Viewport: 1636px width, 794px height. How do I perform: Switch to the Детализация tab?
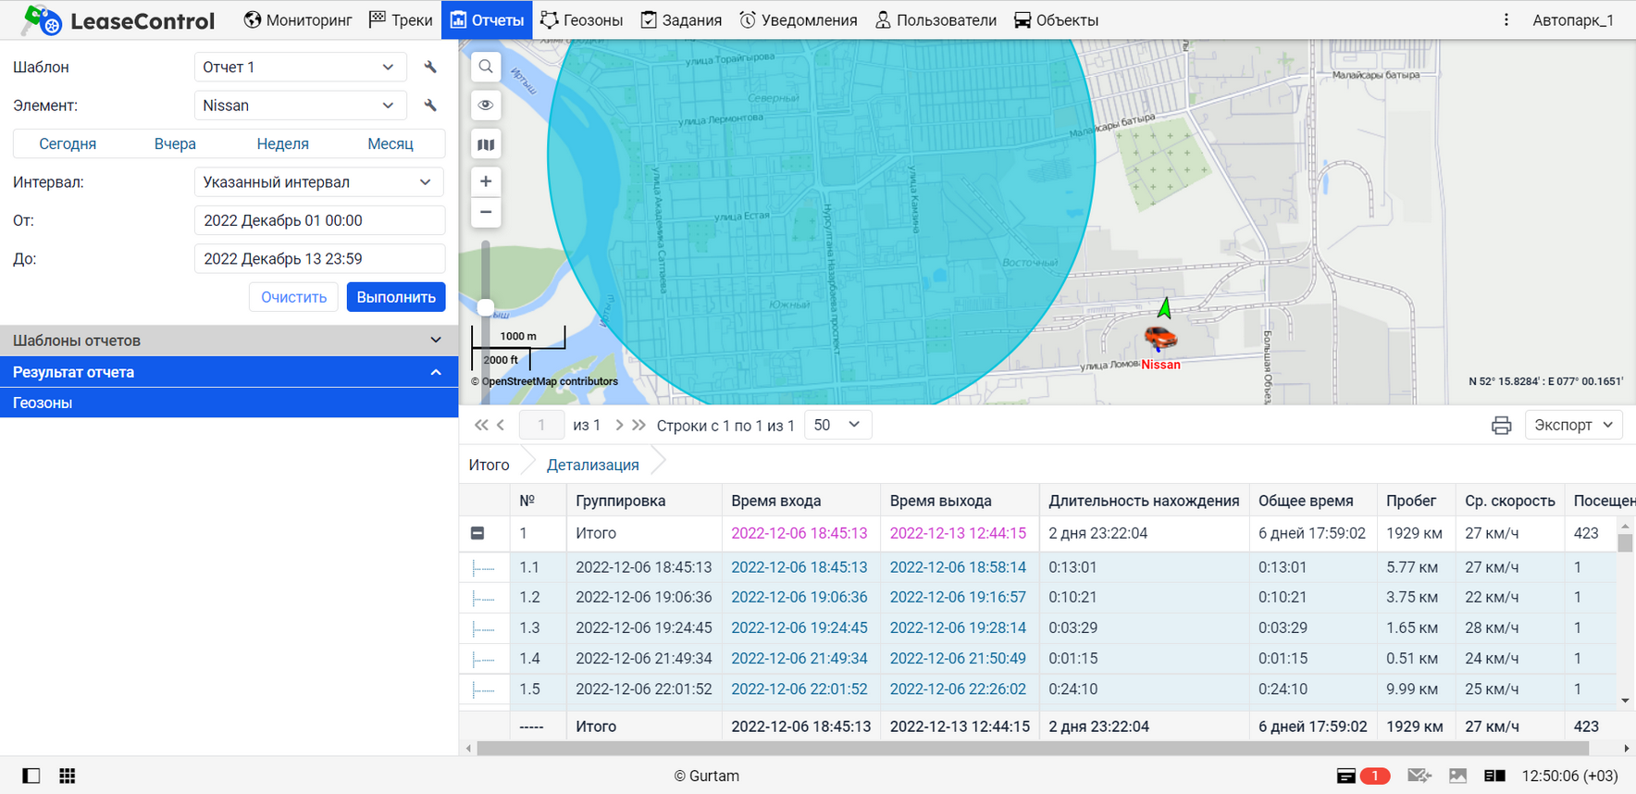[x=592, y=465]
